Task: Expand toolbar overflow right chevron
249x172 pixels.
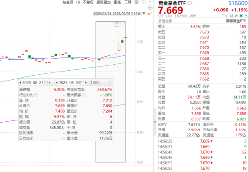Action: 150,2
